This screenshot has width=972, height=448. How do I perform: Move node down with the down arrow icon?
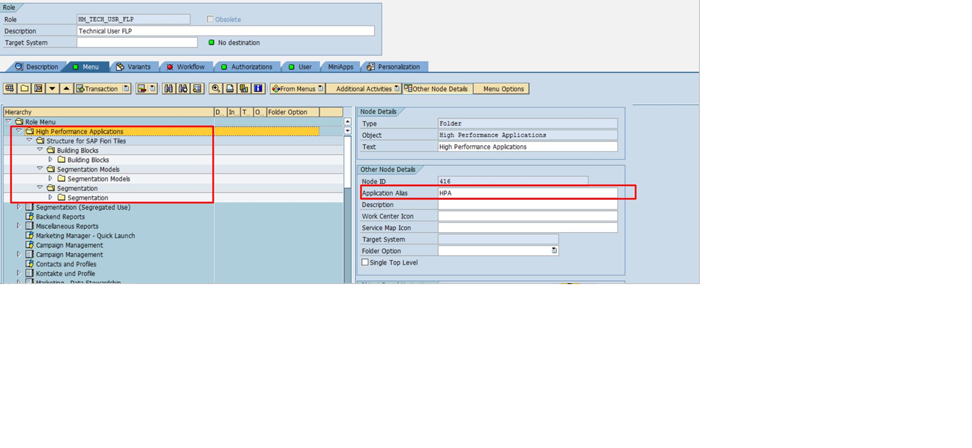(52, 89)
